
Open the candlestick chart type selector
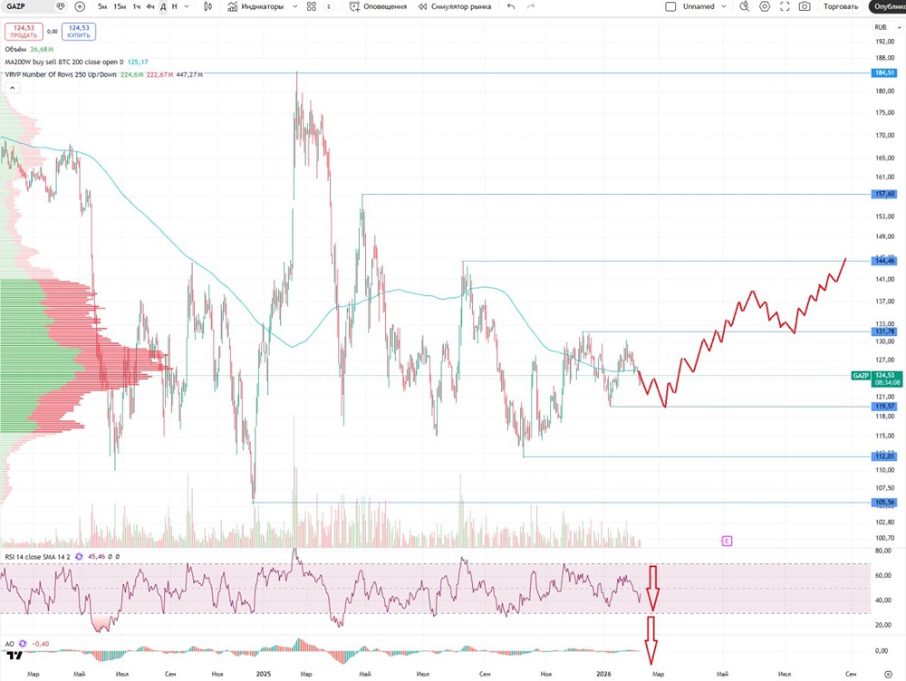pyautogui.click(x=208, y=7)
